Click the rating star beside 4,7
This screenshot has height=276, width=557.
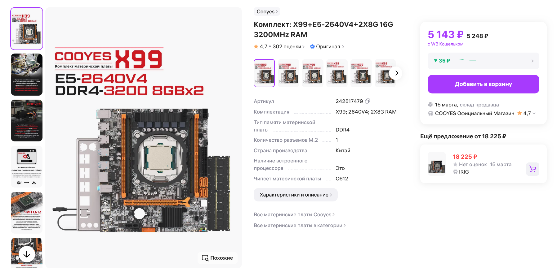tap(256, 47)
